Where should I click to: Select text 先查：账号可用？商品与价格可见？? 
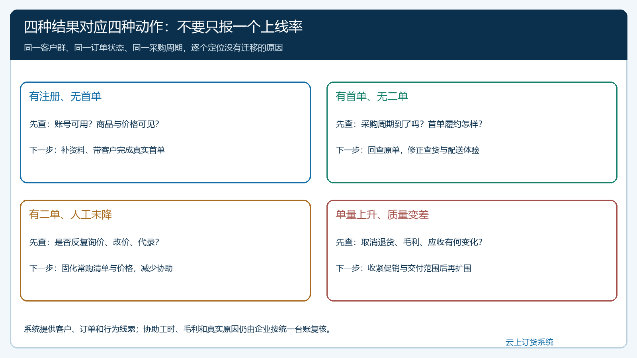pyautogui.click(x=94, y=124)
